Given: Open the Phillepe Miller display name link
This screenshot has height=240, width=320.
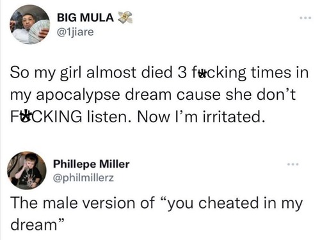Looking at the screenshot, I should click(92, 164).
